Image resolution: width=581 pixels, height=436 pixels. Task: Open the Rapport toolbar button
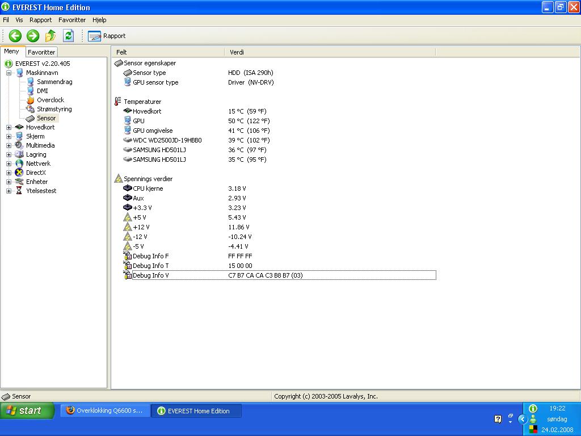[107, 36]
